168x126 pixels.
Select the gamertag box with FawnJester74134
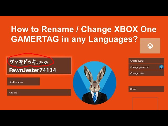39,66
